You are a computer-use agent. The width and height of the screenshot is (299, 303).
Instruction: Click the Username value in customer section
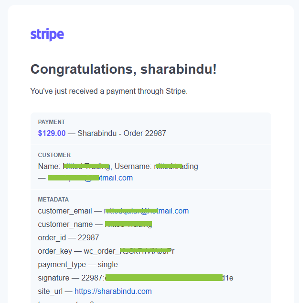(x=176, y=167)
